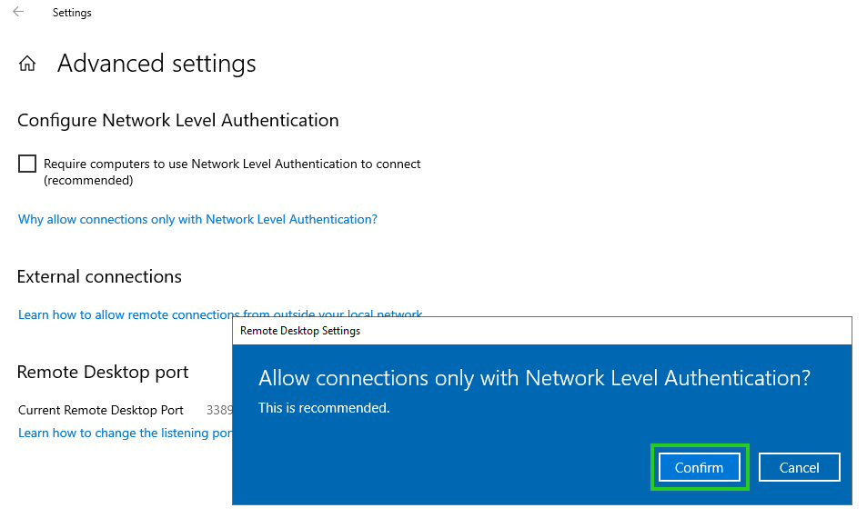867x518 pixels.
Task: Enable the Network Level Authentication checkbox
Action: (x=27, y=164)
